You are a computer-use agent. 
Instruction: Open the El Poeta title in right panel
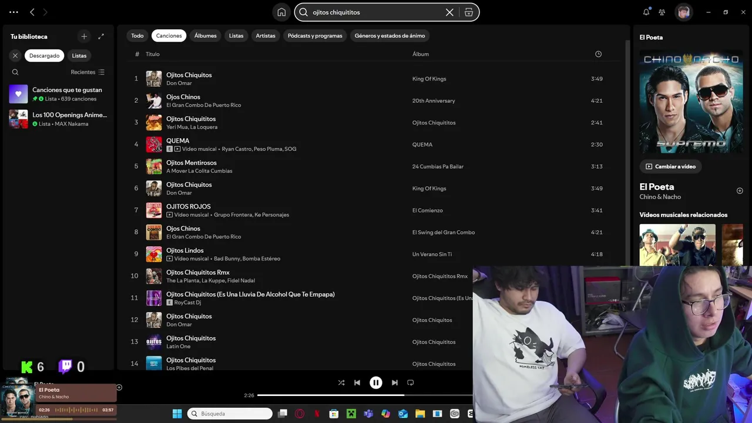[657, 187]
